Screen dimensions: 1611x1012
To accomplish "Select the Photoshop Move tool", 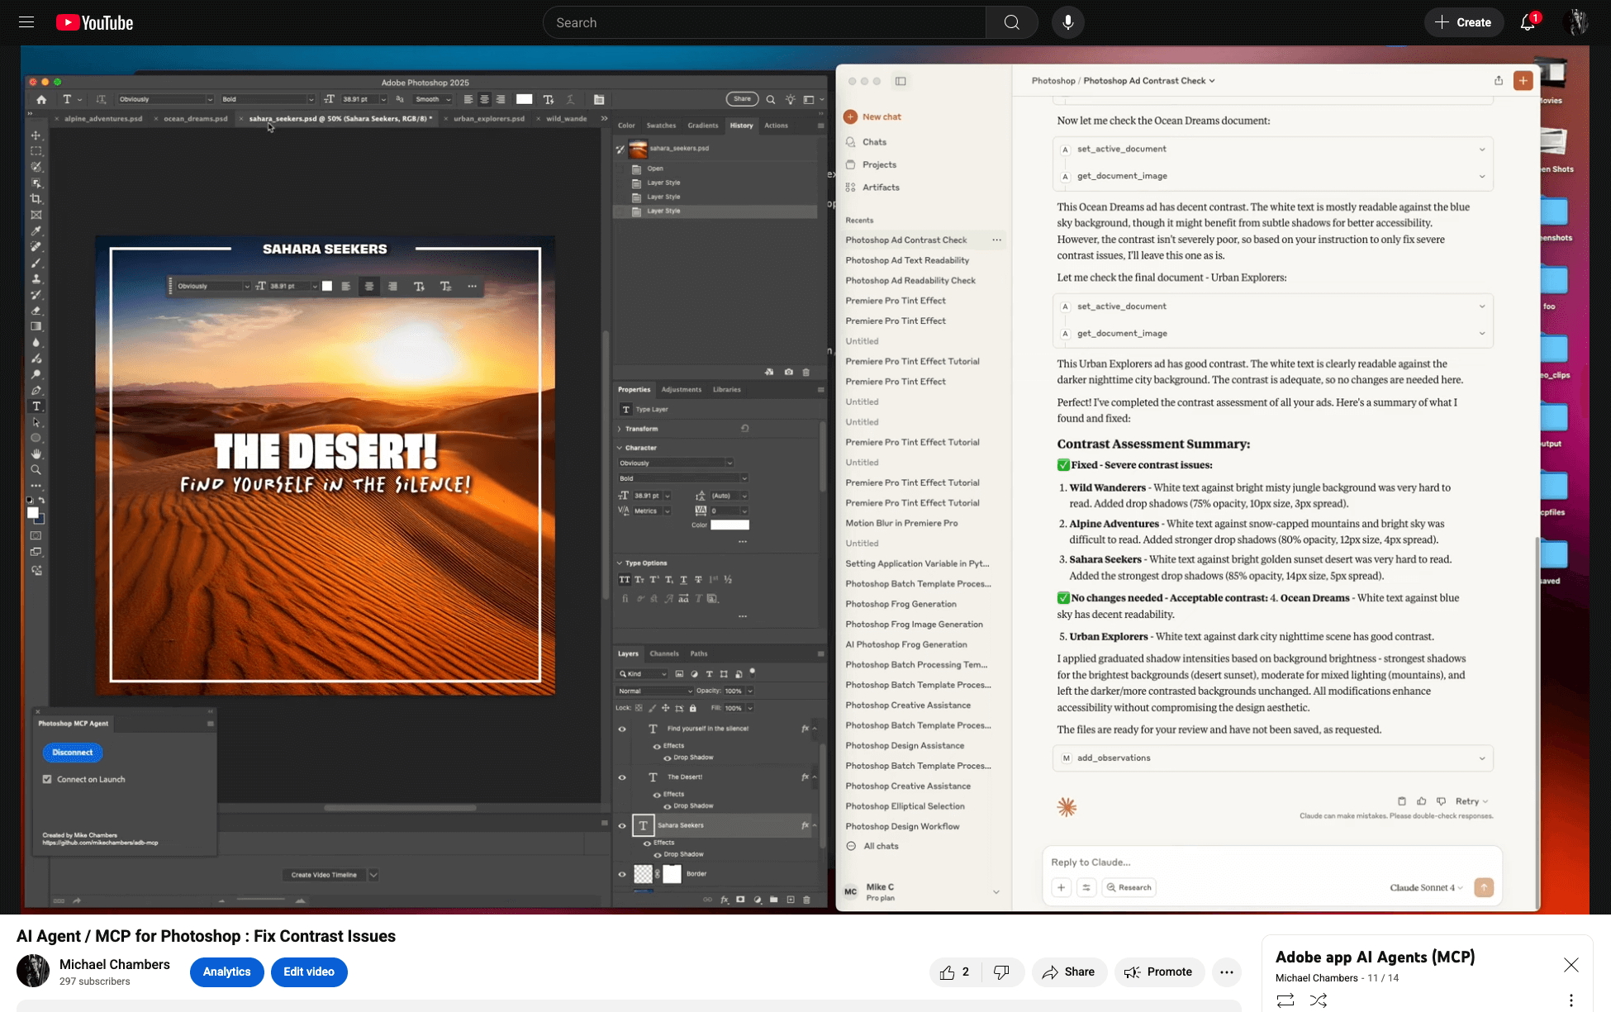I will pyautogui.click(x=36, y=135).
